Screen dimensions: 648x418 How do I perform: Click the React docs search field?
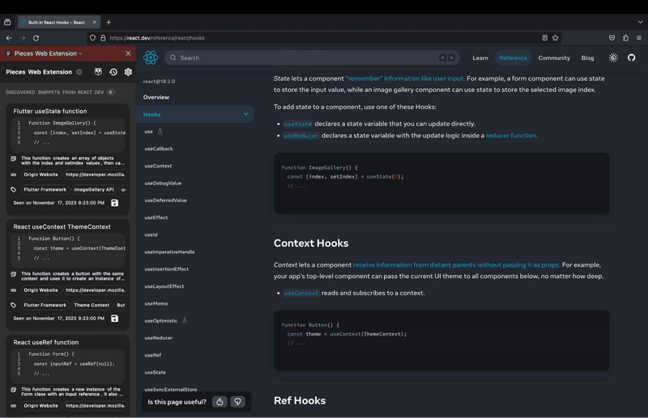pos(312,57)
